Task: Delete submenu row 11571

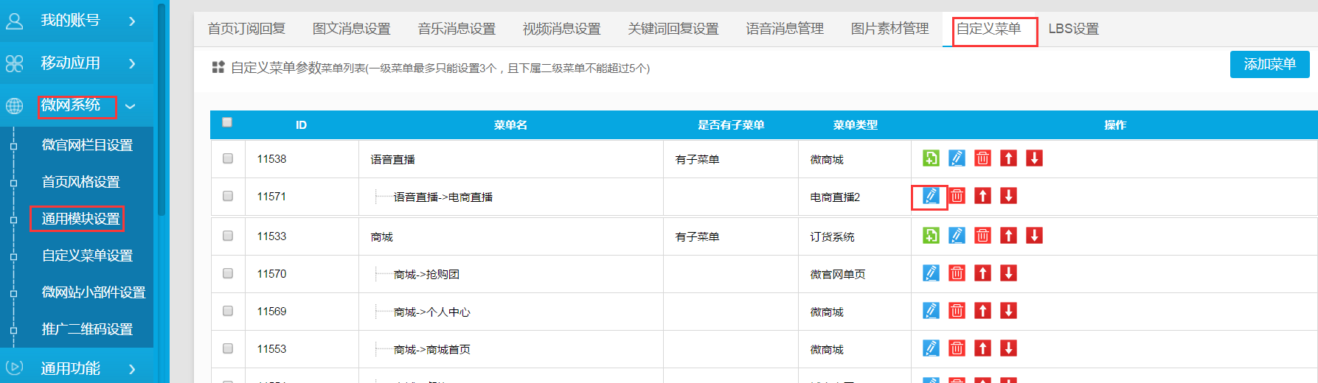Action: click(x=957, y=196)
